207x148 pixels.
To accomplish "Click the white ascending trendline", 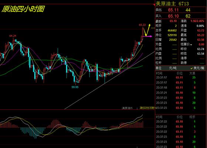I will point(109,80).
